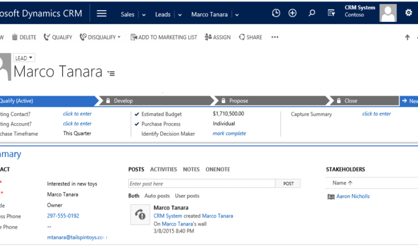Click the quick create plus icon
Screen dimensions: 418x246
[293, 13]
